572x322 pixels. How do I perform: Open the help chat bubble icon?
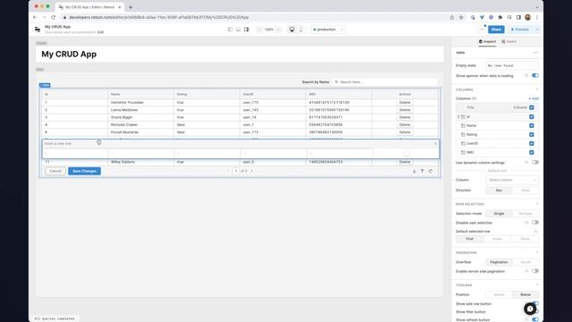(x=530, y=309)
